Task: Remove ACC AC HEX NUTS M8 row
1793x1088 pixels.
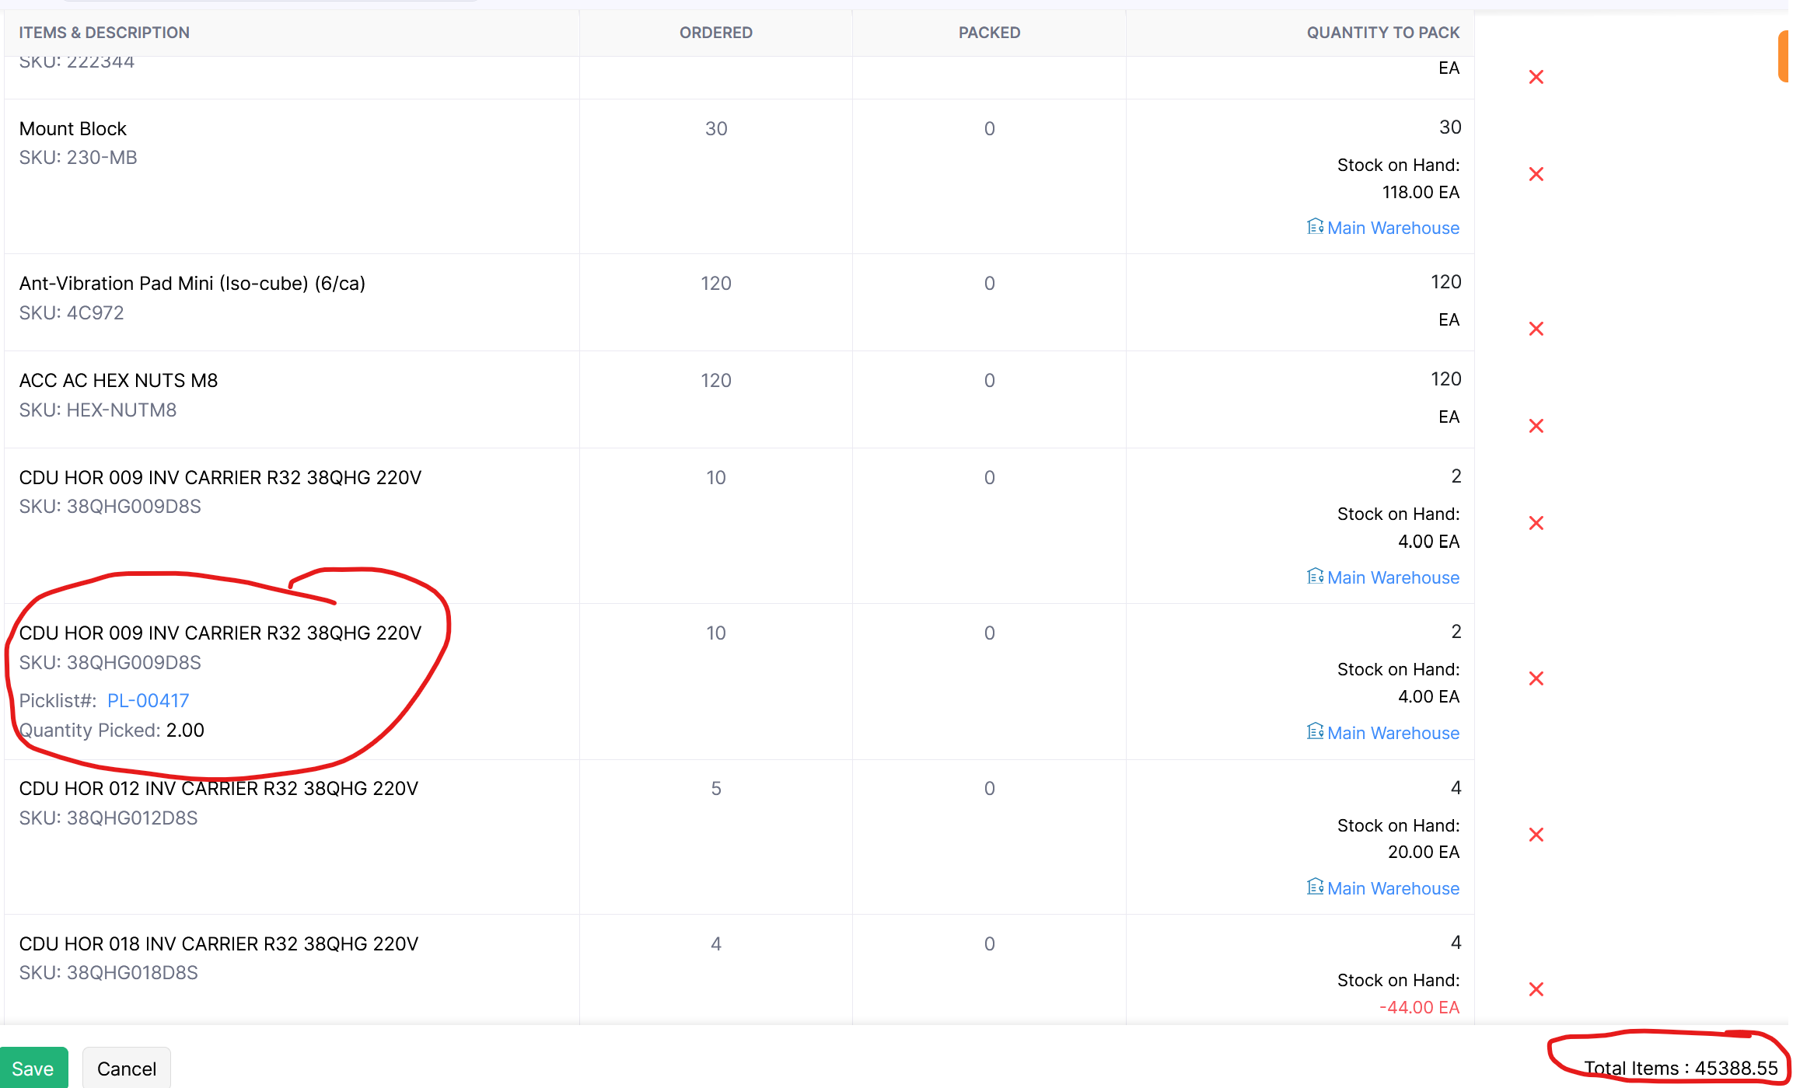Action: click(1536, 426)
